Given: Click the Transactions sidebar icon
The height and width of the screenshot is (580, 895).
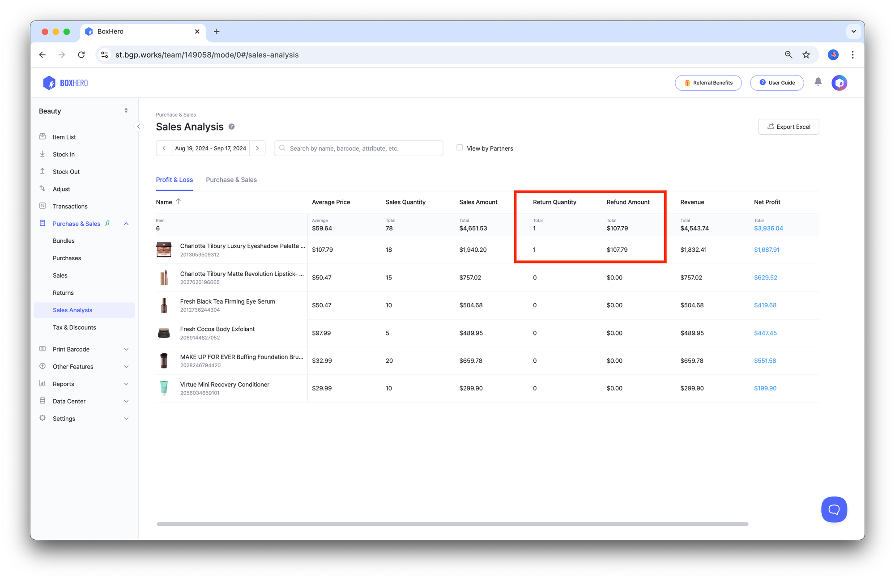Looking at the screenshot, I should point(43,206).
